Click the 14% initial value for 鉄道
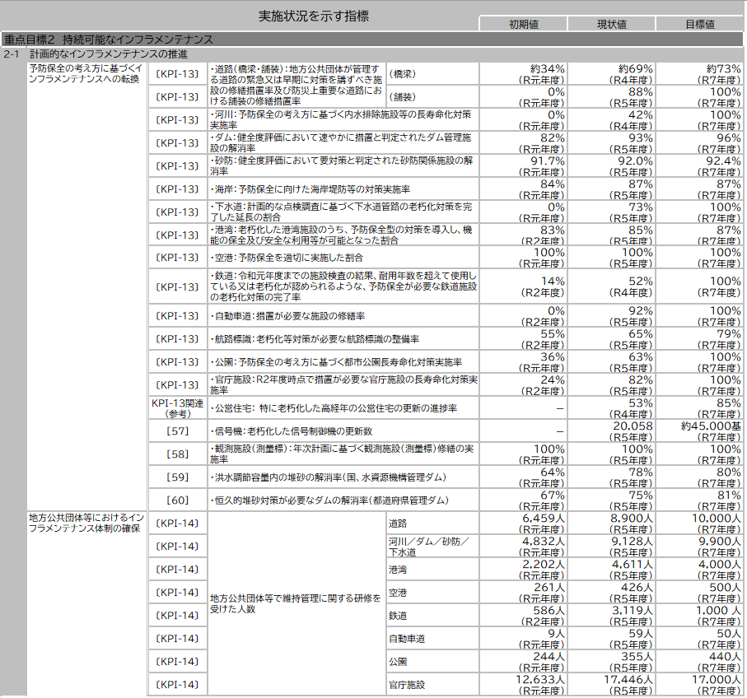747x698 pixels. (523, 286)
